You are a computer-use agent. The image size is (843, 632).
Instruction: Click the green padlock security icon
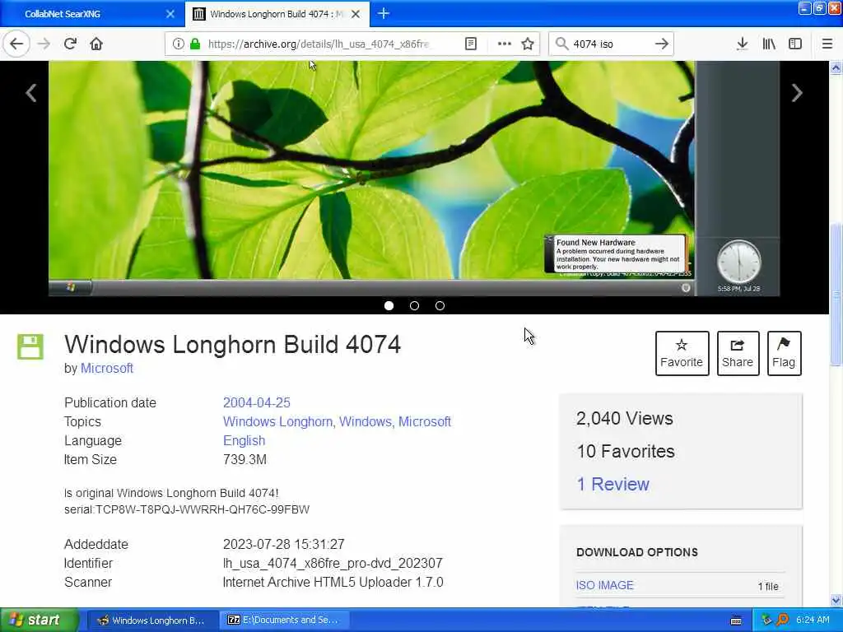pos(195,44)
